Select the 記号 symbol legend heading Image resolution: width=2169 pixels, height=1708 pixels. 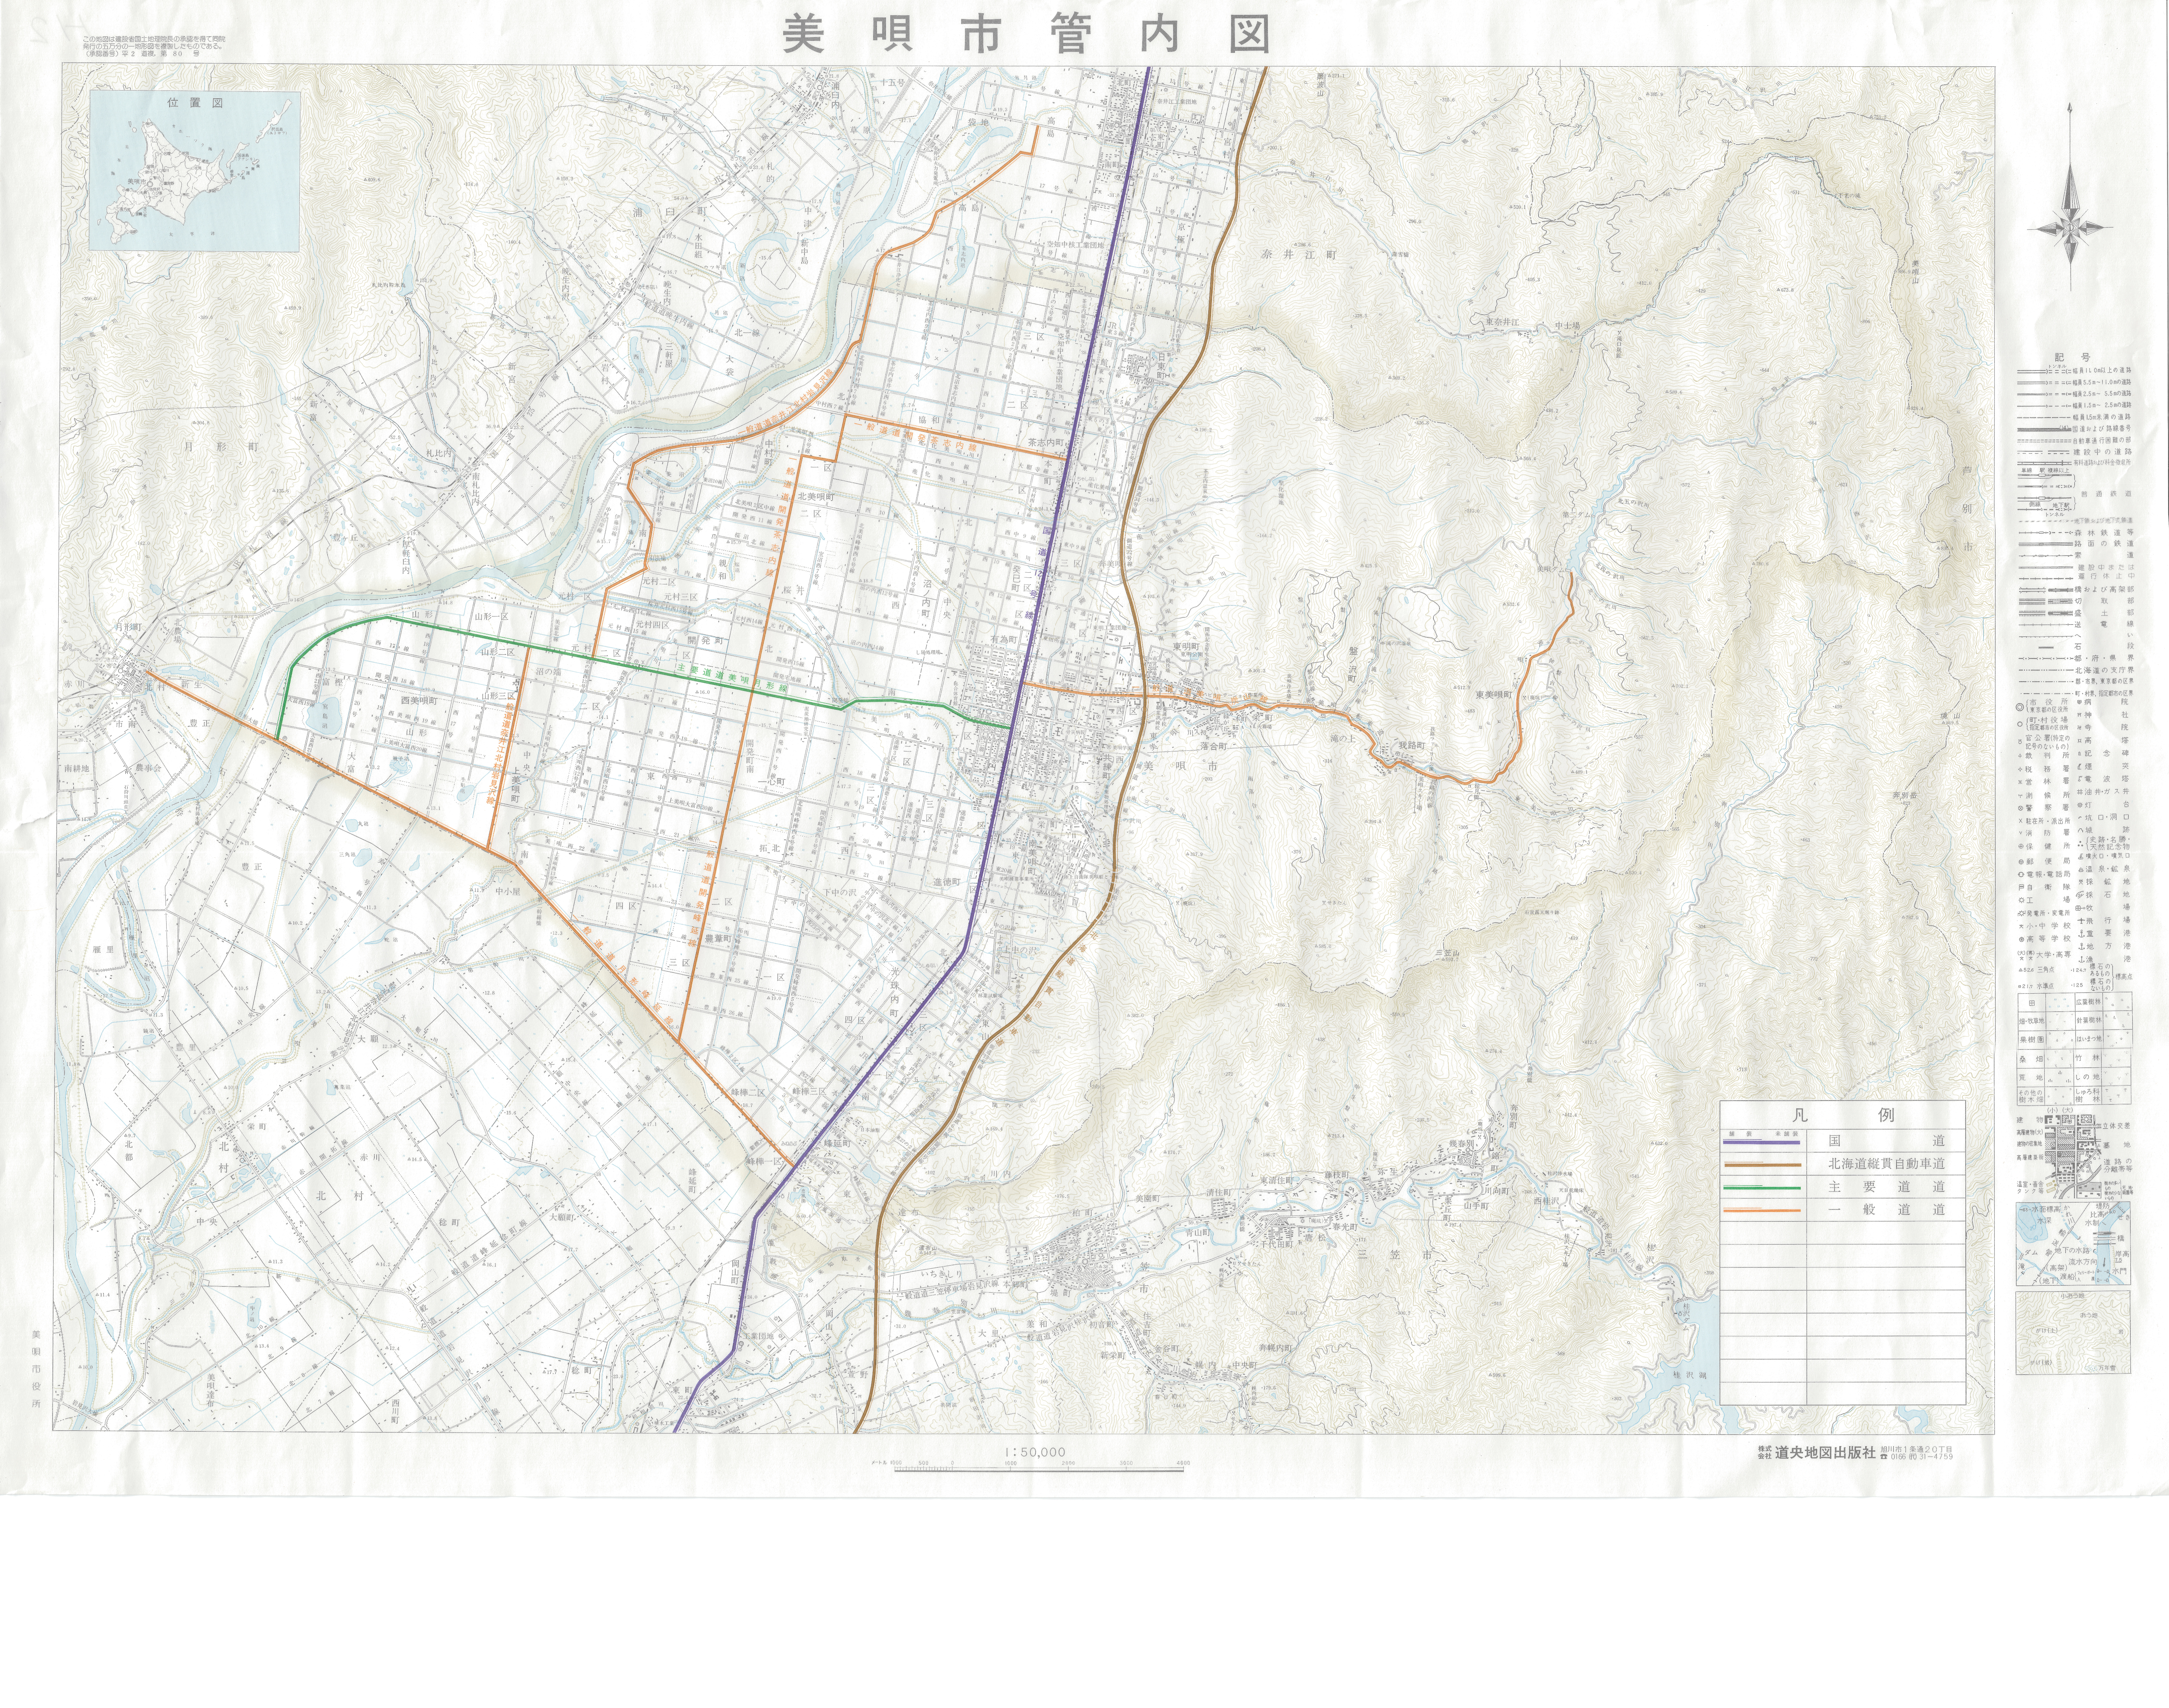pos(2073,357)
